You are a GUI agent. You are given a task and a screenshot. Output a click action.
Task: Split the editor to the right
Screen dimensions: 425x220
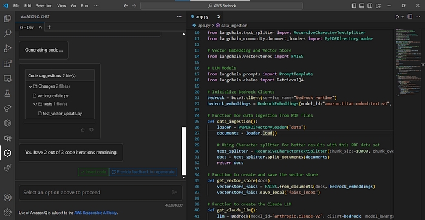410,17
